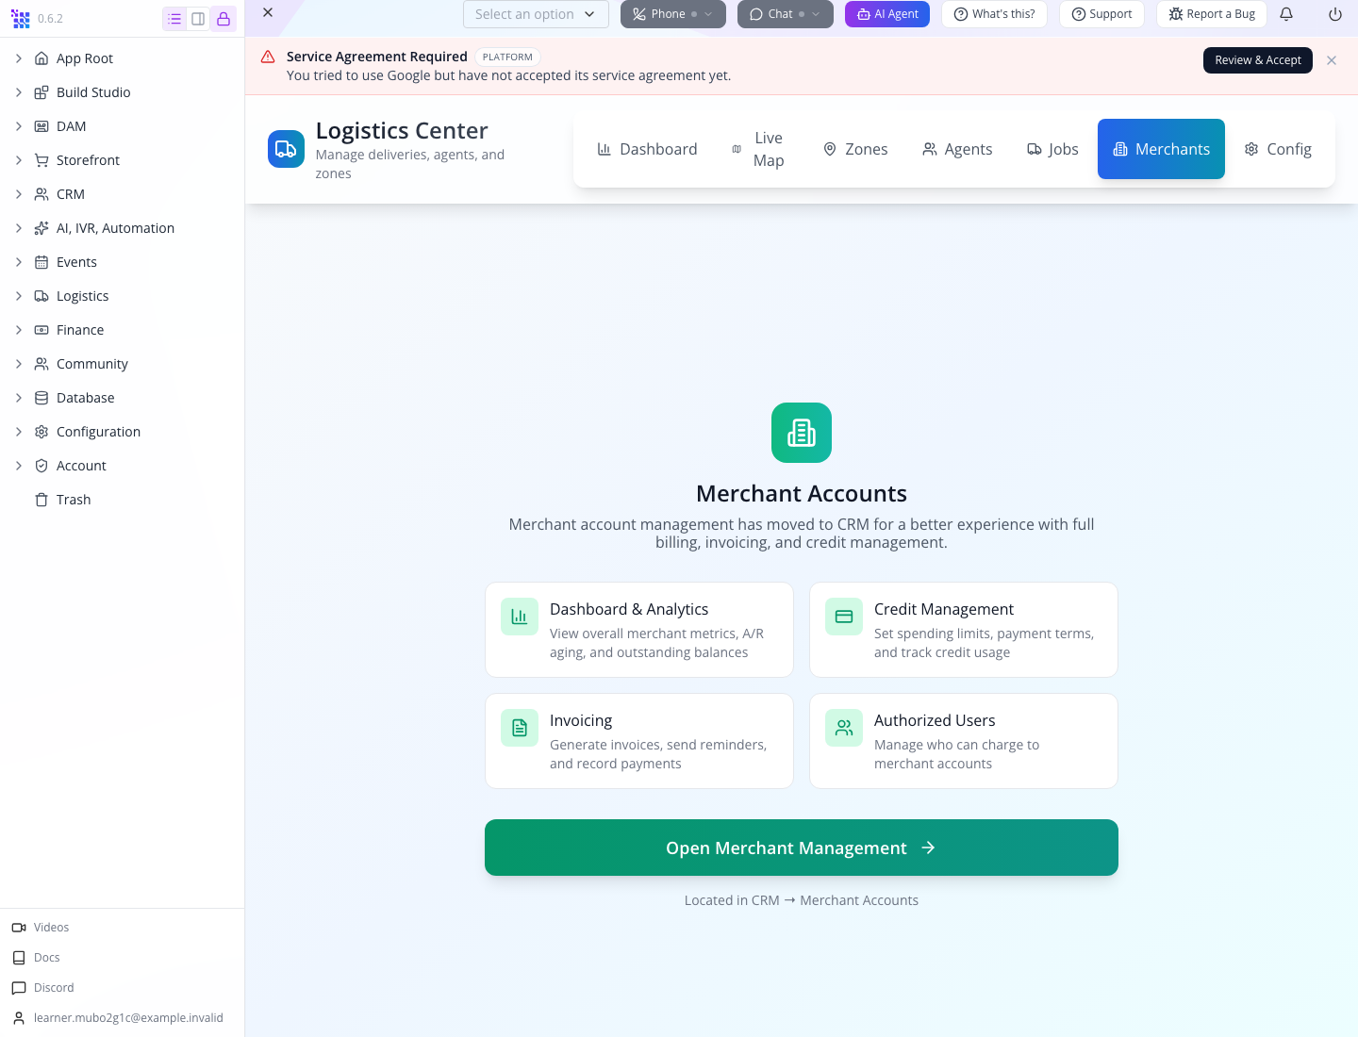The image size is (1358, 1037).
Task: Expand the CRM sidebar section
Action: (x=19, y=194)
